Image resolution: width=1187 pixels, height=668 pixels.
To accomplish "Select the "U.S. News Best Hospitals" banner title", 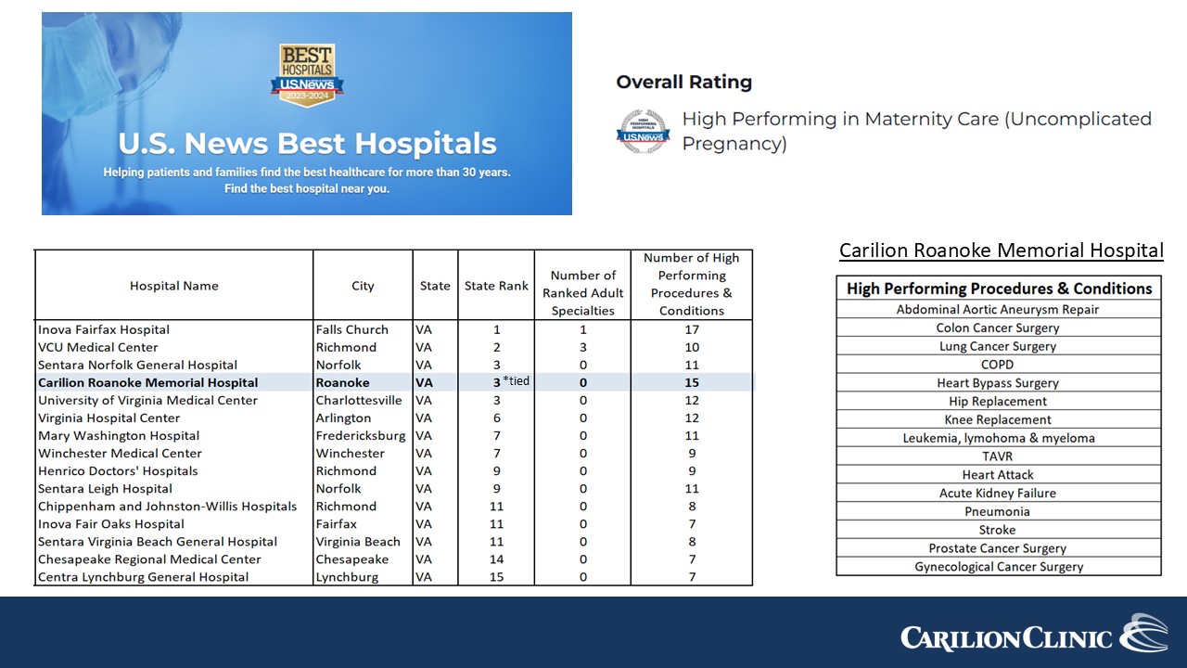I will [307, 144].
